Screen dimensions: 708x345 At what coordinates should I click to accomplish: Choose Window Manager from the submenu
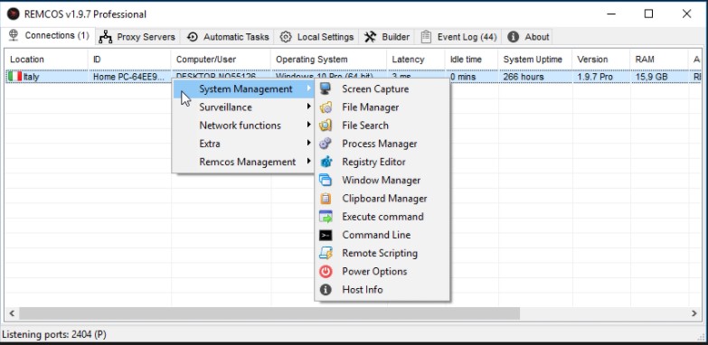coord(382,181)
